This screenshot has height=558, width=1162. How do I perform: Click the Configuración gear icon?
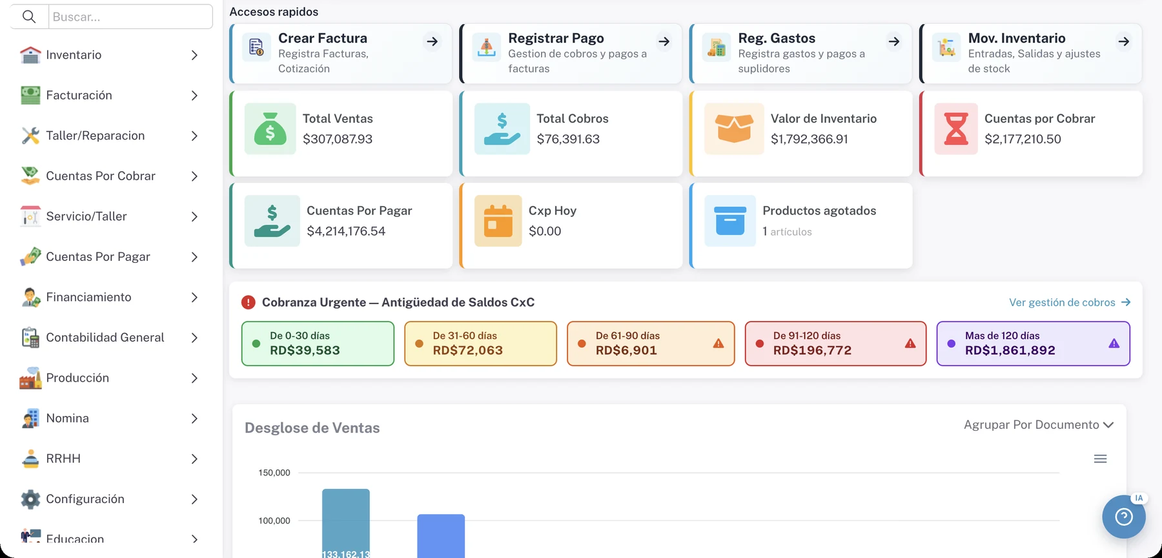pos(30,499)
